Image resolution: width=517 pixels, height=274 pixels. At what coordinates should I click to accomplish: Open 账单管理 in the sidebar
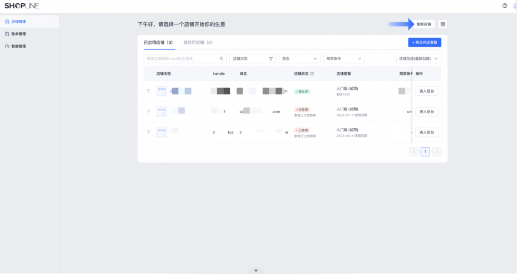(x=19, y=34)
